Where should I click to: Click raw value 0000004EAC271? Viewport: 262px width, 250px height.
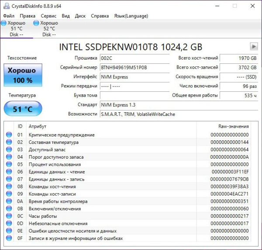click(230, 194)
